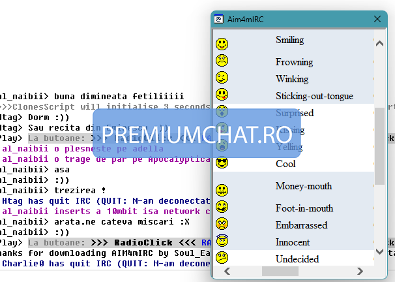Click the Winking label text

point(292,79)
